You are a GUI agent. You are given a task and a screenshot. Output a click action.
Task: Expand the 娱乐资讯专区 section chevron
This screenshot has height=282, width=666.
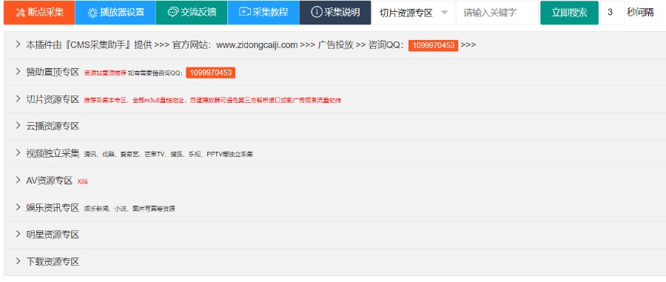[x=18, y=207]
